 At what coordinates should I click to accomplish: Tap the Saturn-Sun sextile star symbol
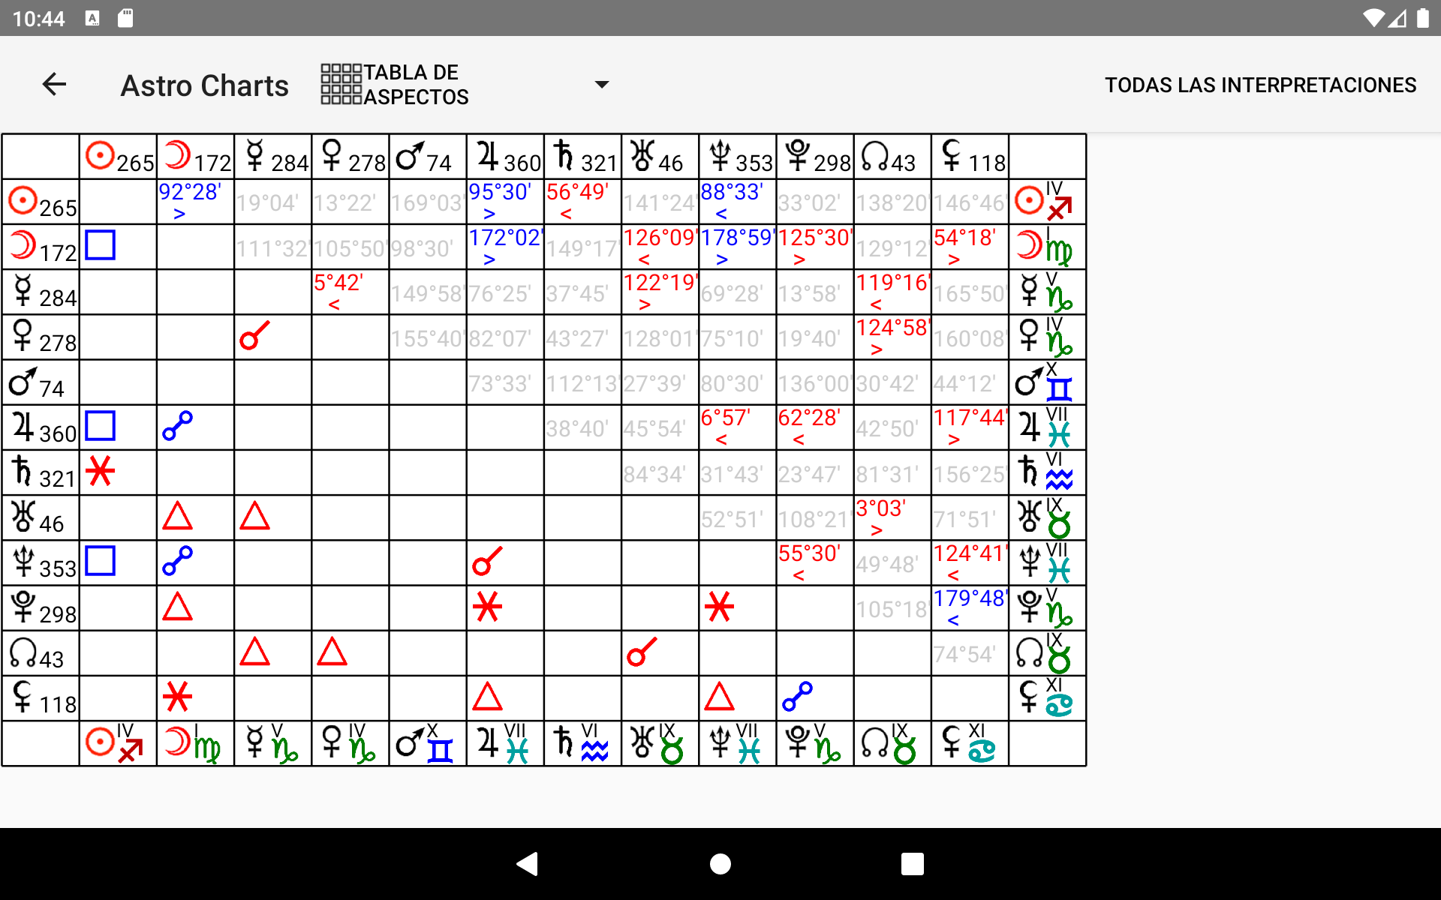click(x=100, y=471)
